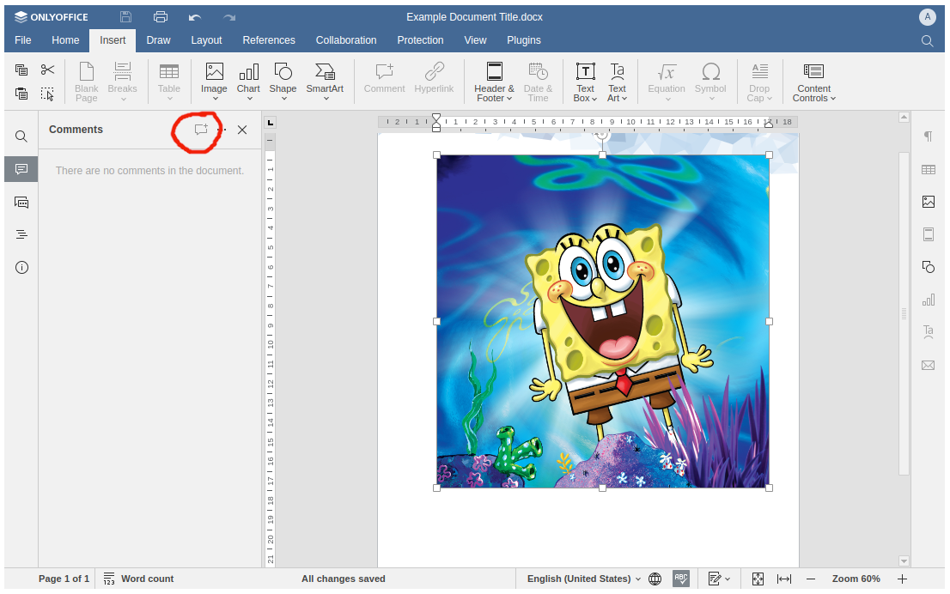Image resolution: width=950 pixels, height=594 pixels.
Task: Undo the last action
Action: tap(194, 17)
